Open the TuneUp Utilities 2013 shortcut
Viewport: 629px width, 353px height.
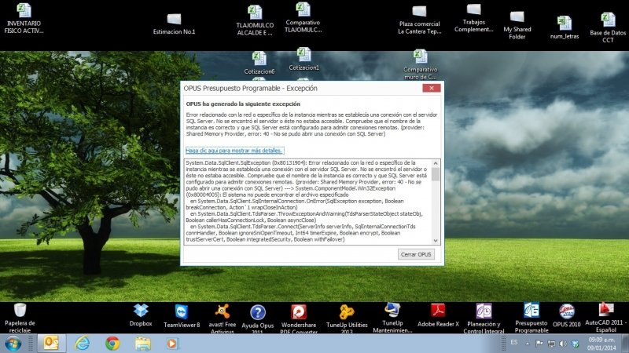(347, 311)
